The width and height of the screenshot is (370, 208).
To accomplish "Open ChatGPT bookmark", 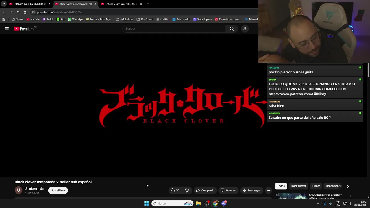I will (163, 19).
